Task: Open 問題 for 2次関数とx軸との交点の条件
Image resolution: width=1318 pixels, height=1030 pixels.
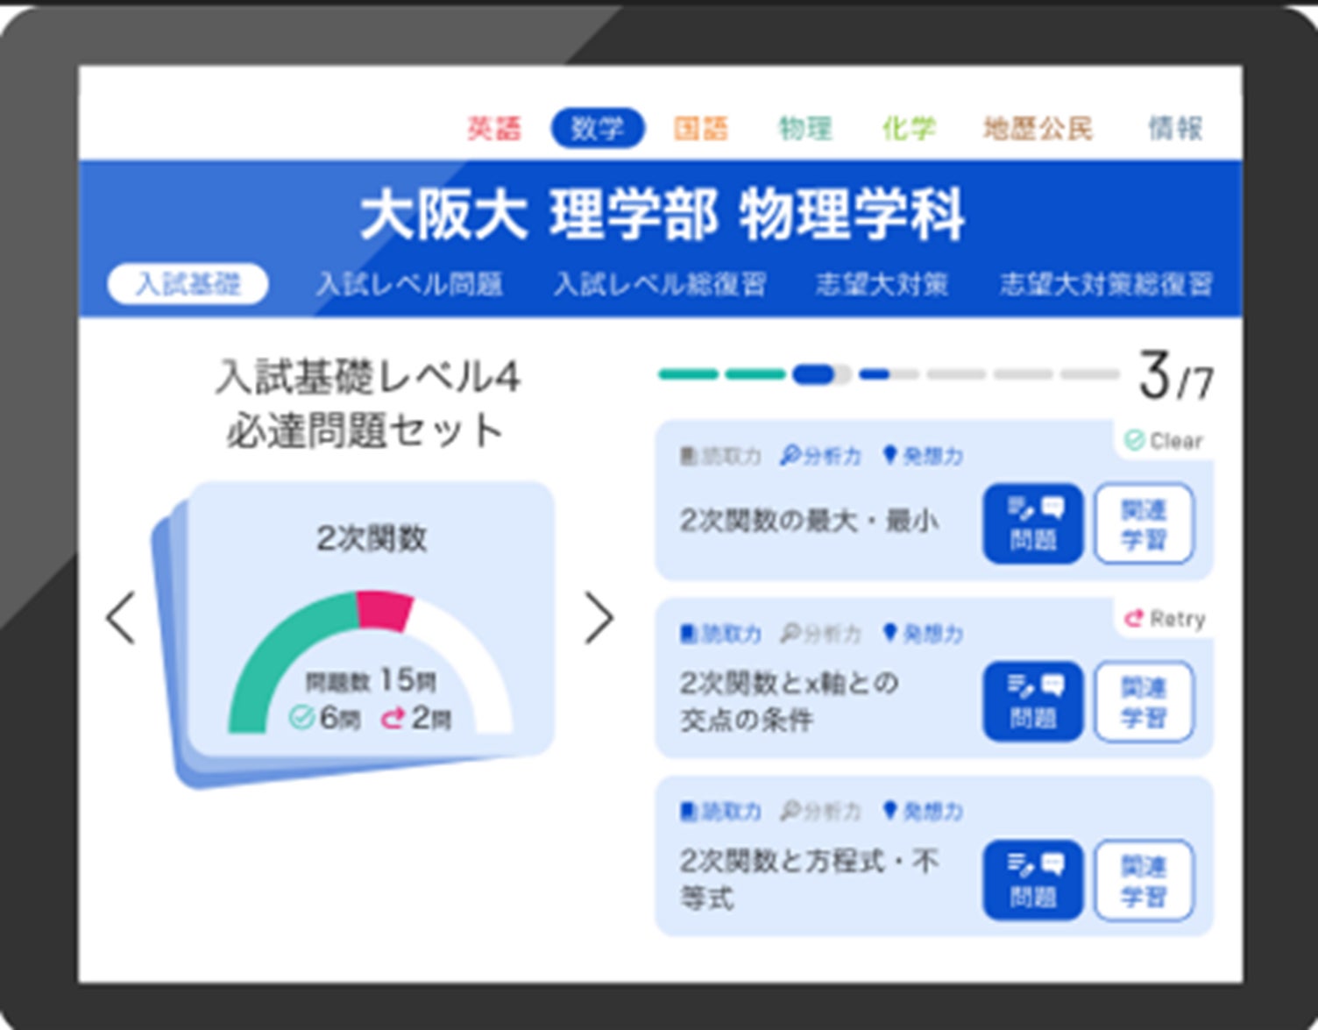Action: click(x=1032, y=701)
